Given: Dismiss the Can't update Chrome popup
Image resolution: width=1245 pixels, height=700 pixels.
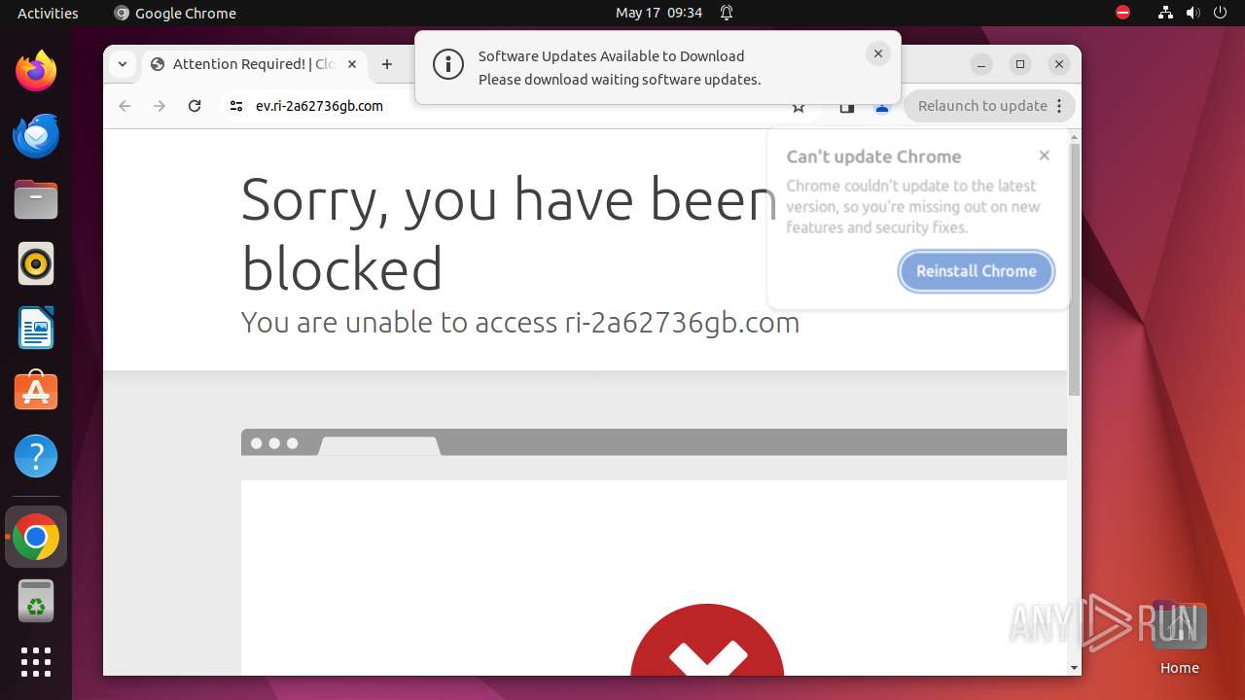Looking at the screenshot, I should [x=1044, y=156].
